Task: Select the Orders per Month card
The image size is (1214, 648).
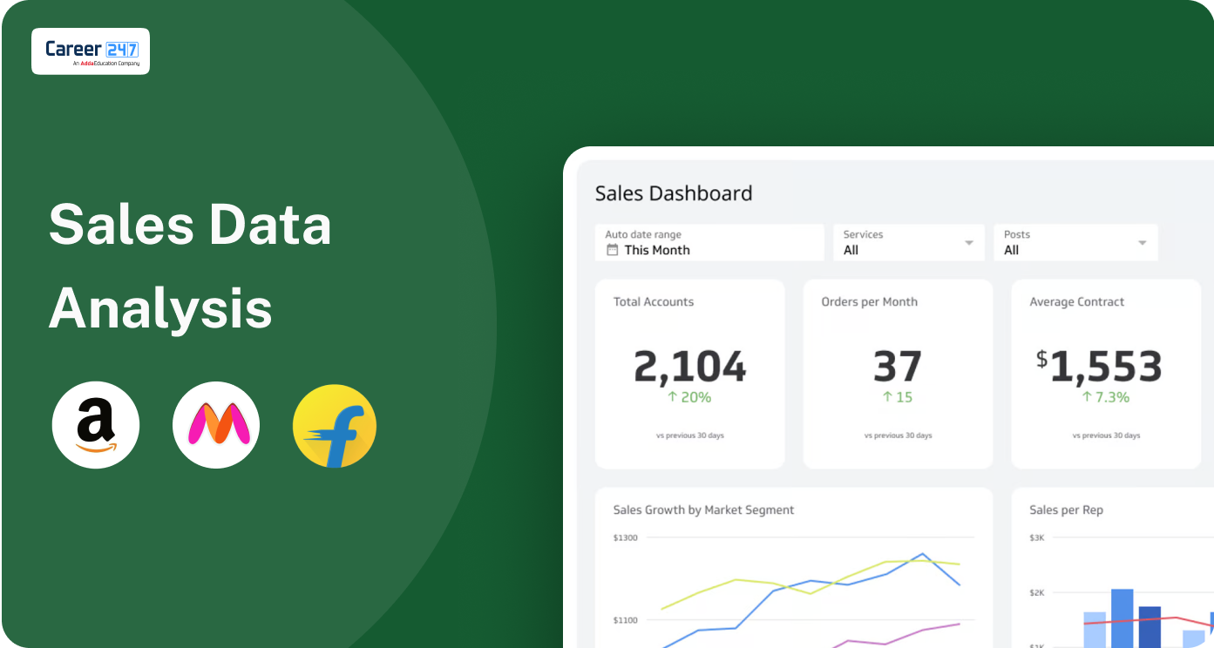Action: pyautogui.click(x=897, y=374)
